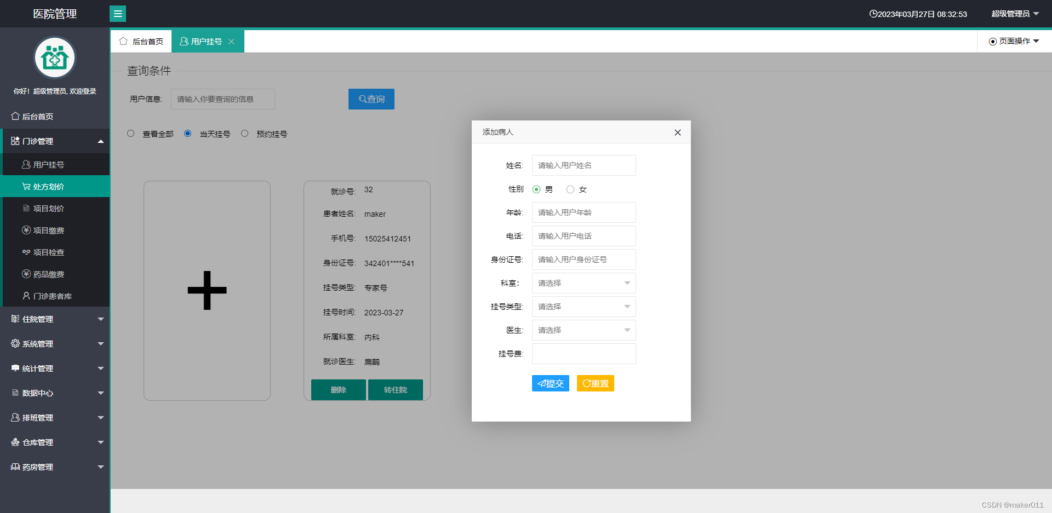The height and width of the screenshot is (513, 1052).
Task: Expand the 数据中心 menu arrow
Action: point(101,393)
